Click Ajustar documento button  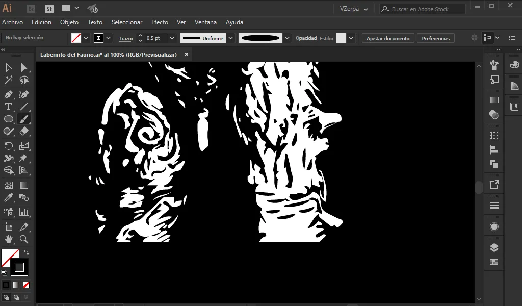(x=388, y=38)
